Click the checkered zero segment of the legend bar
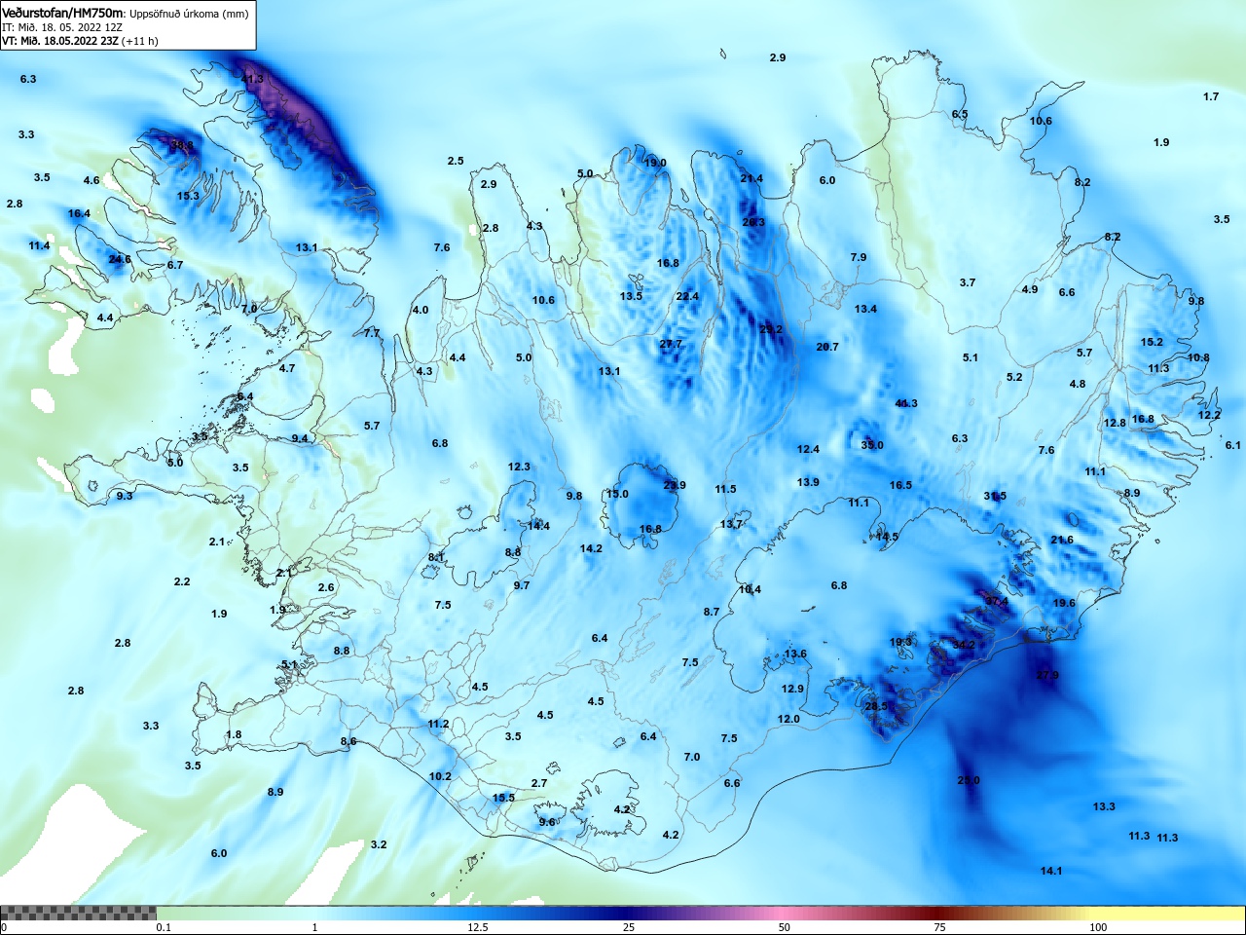Screen dimensions: 1246x935 [x=78, y=913]
